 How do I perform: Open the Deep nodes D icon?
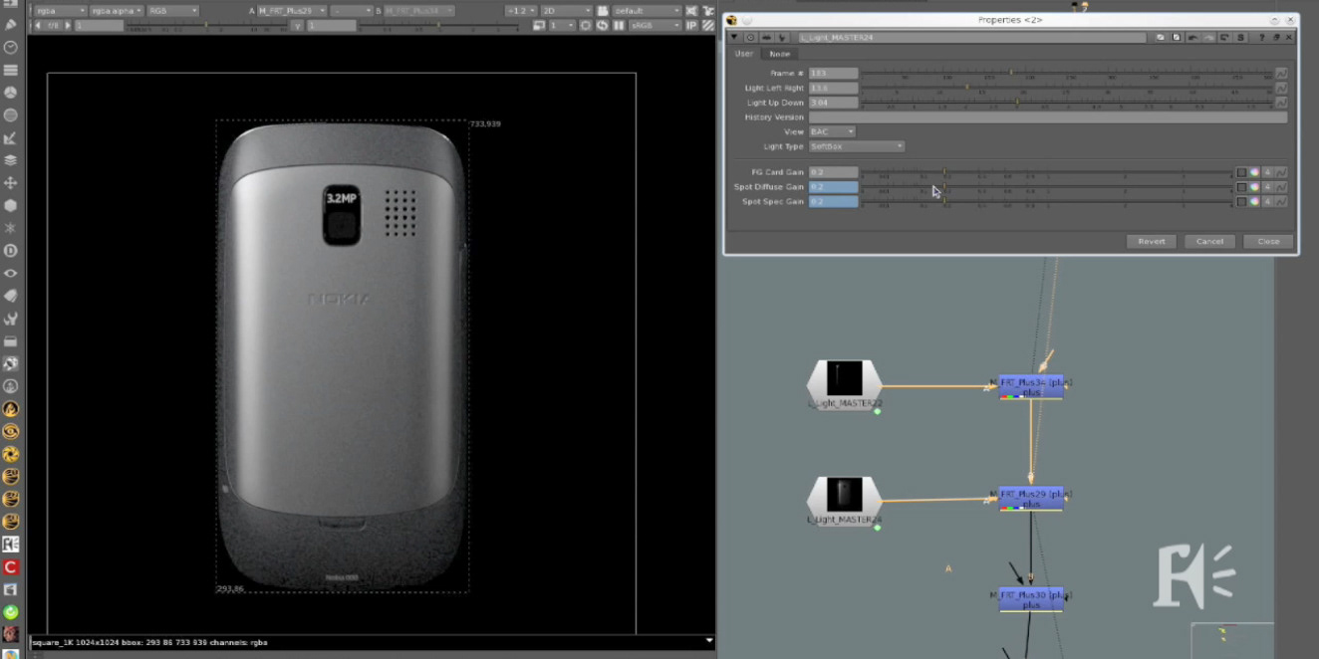(10, 251)
